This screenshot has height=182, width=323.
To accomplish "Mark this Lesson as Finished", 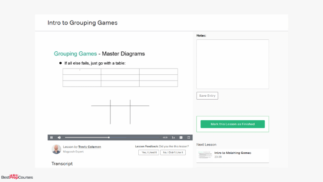I will click(233, 124).
